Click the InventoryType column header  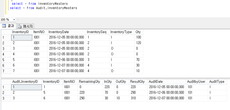[x=121, y=32]
